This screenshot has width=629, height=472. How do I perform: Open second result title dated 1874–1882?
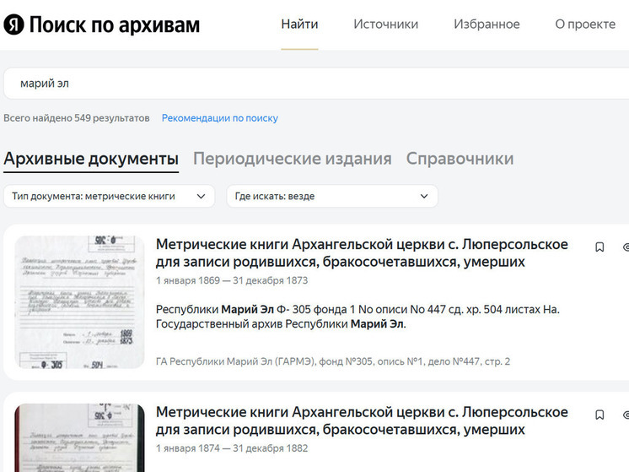point(362,421)
